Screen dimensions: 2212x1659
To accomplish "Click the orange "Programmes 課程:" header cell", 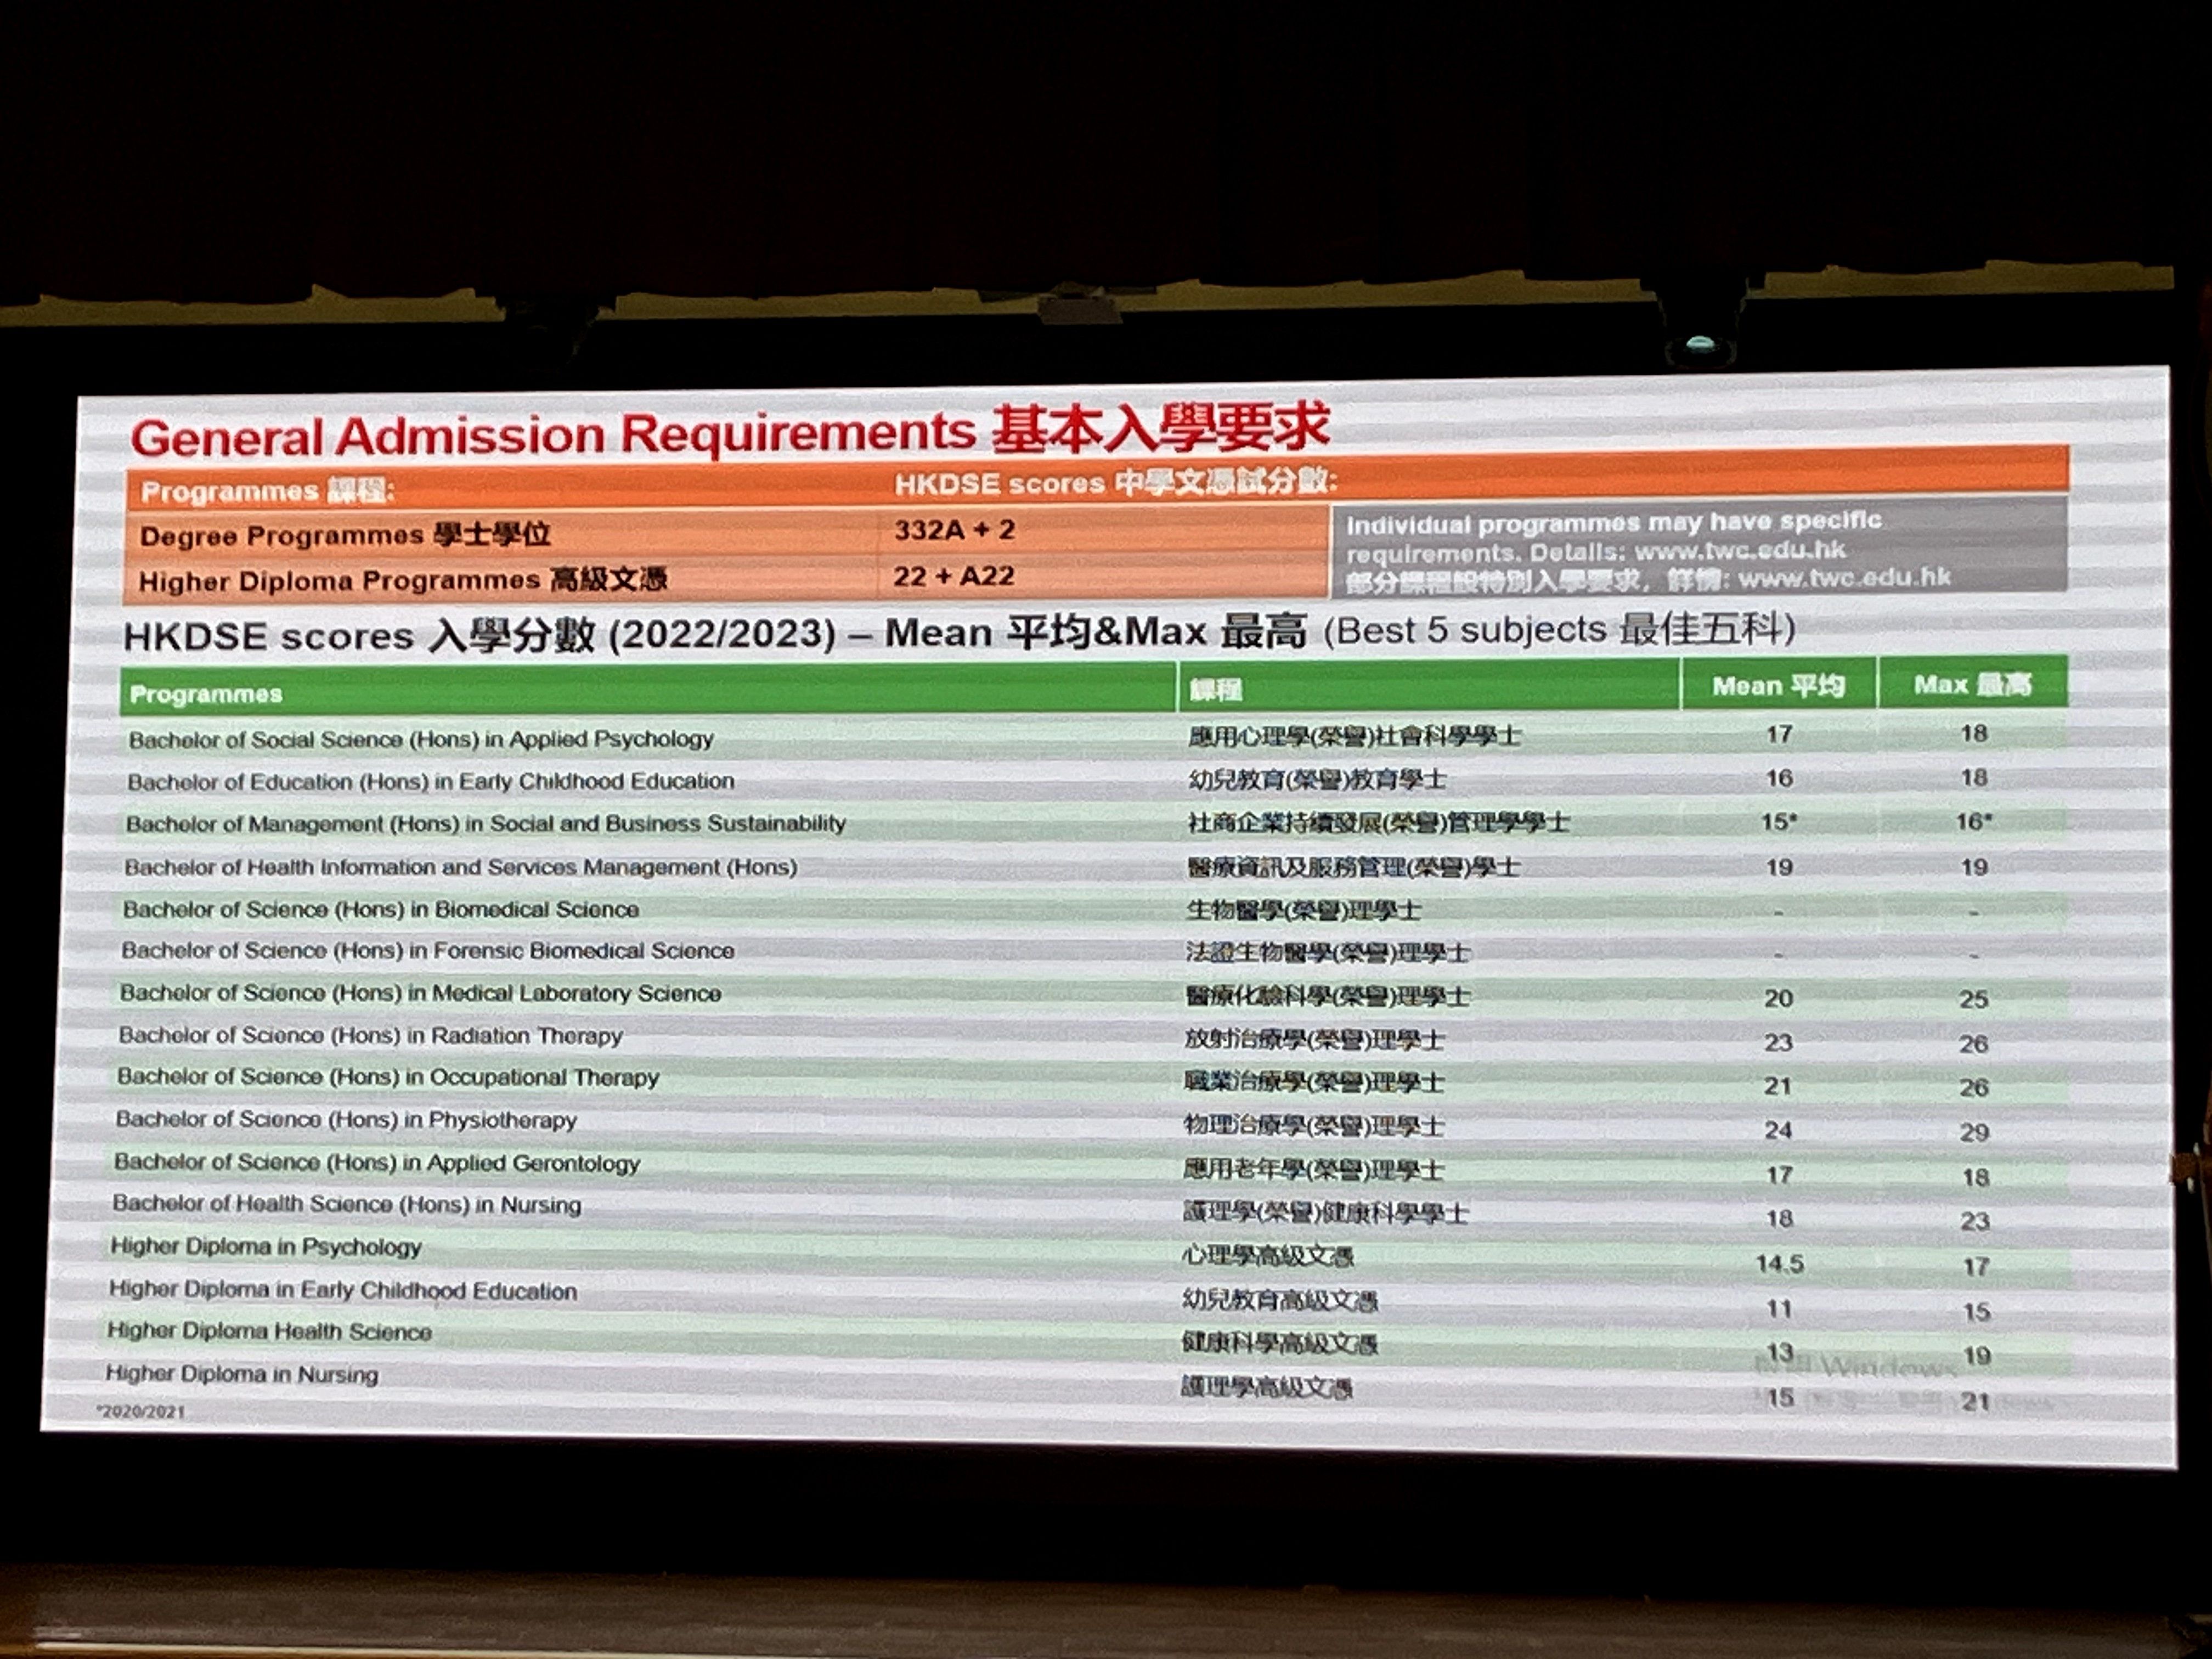I will pyautogui.click(x=268, y=491).
